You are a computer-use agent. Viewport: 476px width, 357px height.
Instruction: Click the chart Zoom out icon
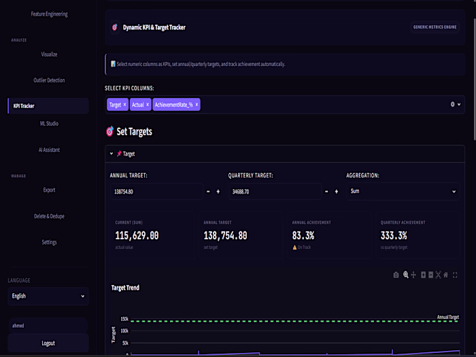(x=430, y=275)
